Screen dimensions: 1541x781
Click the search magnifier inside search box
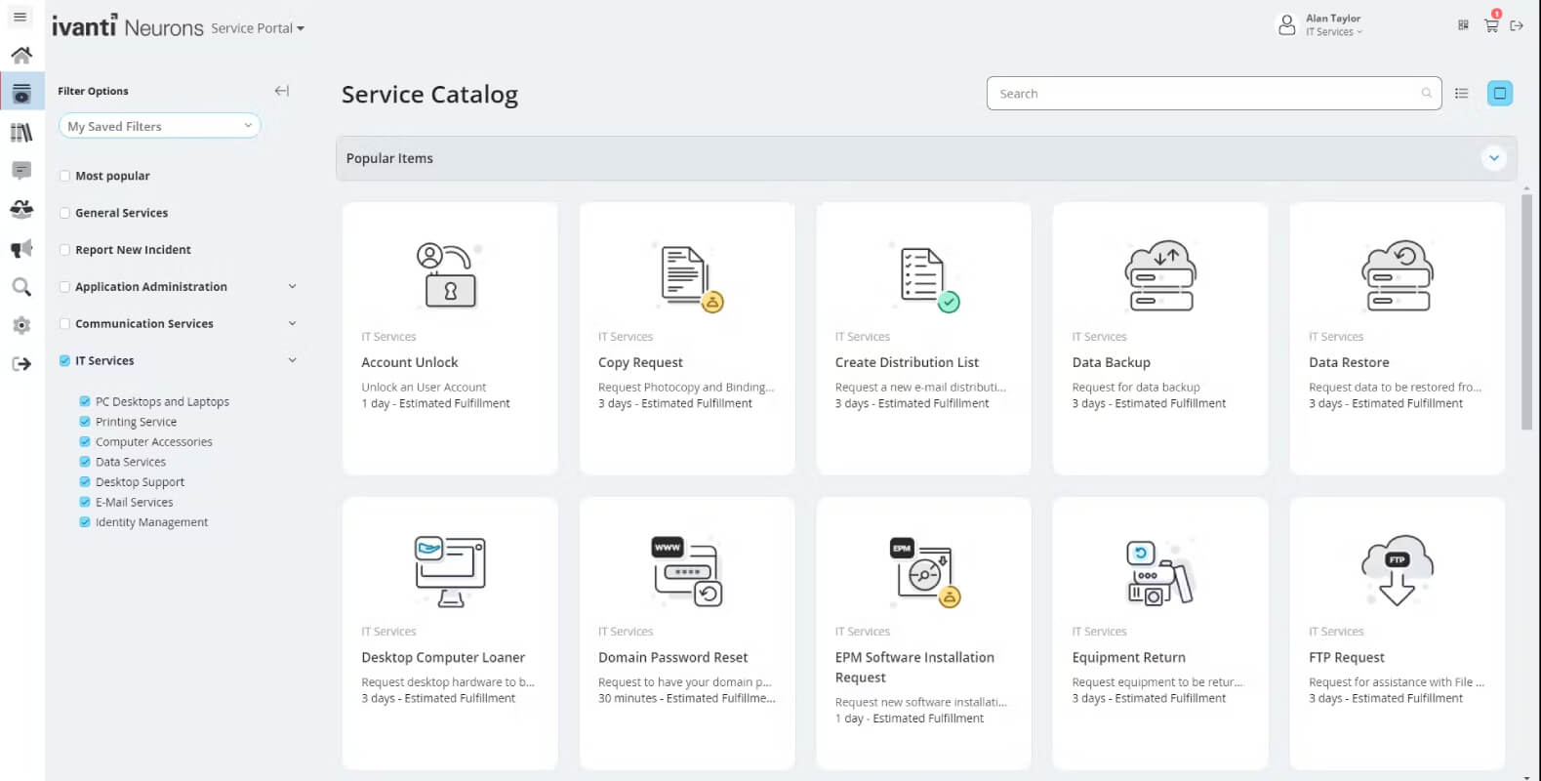(x=1427, y=94)
